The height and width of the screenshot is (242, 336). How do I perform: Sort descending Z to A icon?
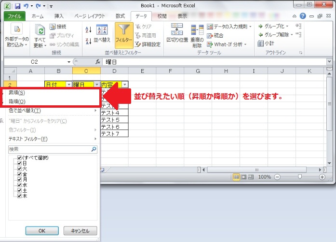(89, 41)
